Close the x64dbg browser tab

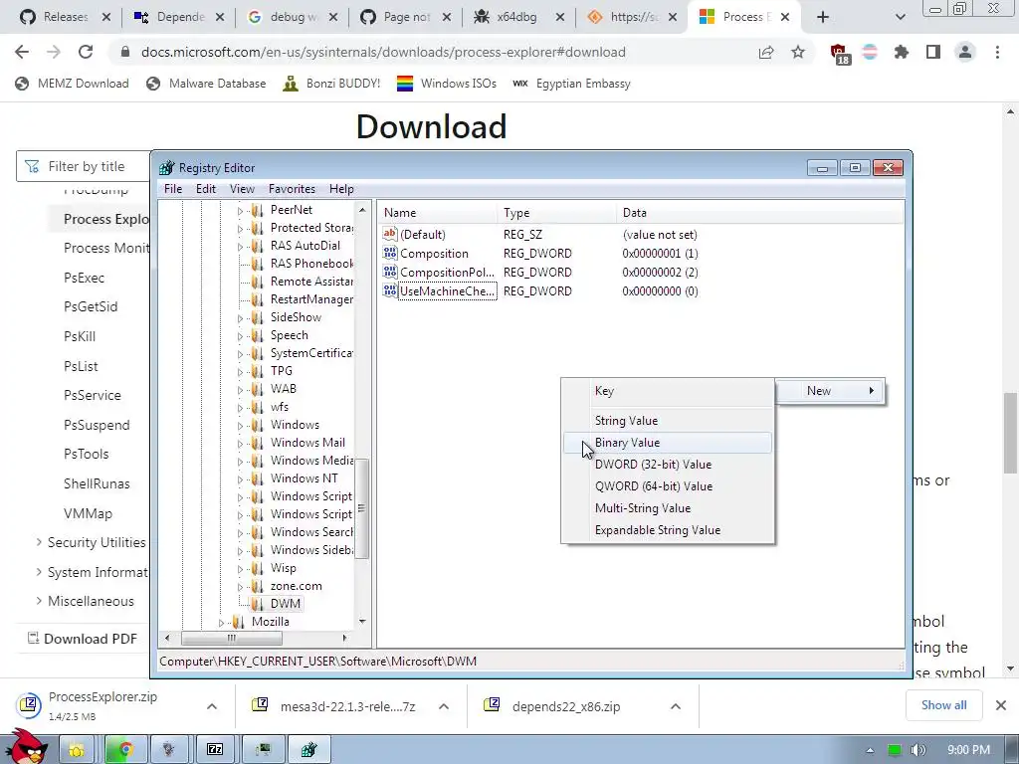pyautogui.click(x=559, y=17)
